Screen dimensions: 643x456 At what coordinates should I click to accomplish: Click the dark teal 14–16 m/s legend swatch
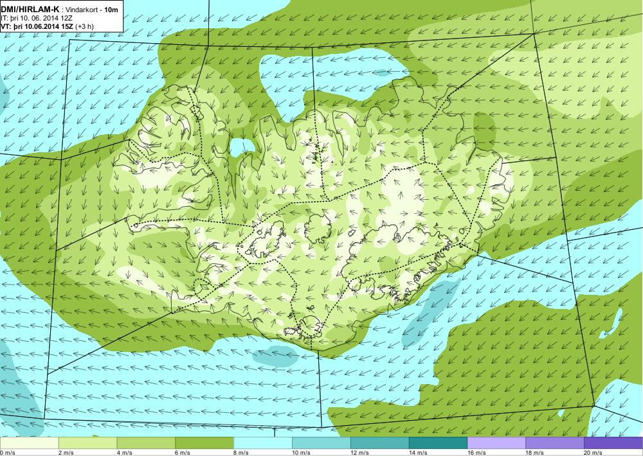(x=439, y=443)
